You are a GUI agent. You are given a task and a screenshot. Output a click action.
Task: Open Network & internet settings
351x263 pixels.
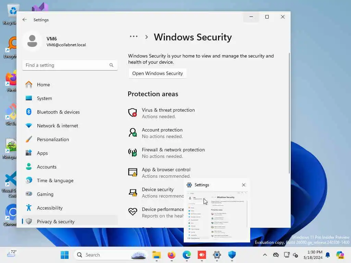70,126
